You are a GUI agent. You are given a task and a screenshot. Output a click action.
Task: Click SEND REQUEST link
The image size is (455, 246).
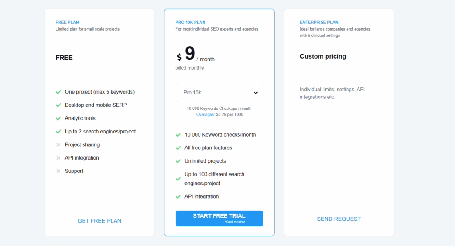[x=339, y=219]
